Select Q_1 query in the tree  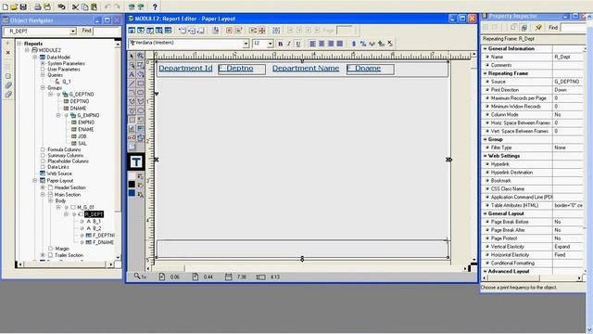[x=66, y=82]
